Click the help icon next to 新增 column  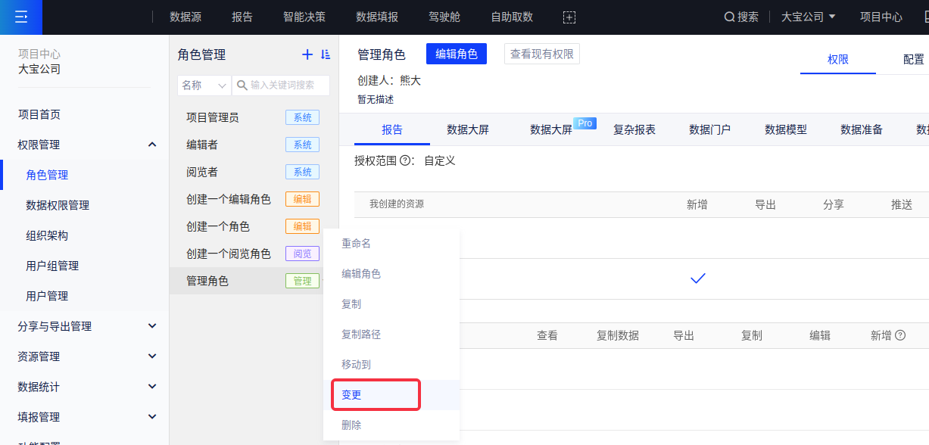pos(900,335)
